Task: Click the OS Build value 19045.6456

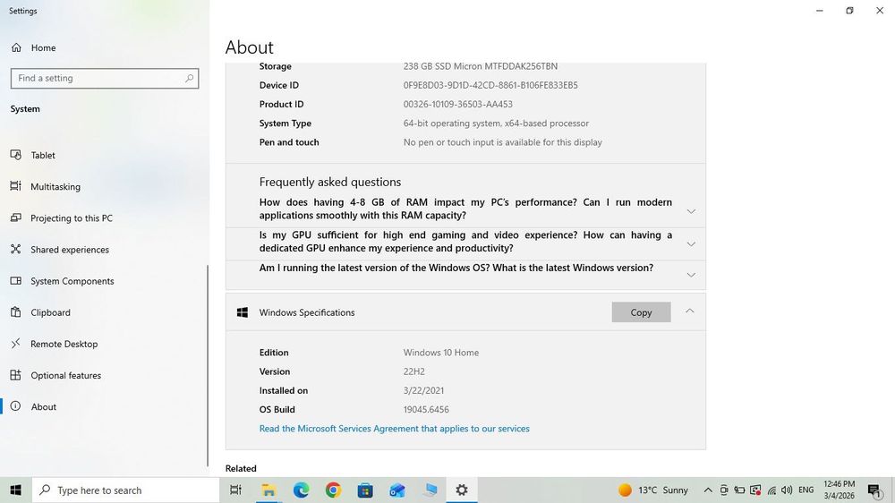Action: [426, 409]
